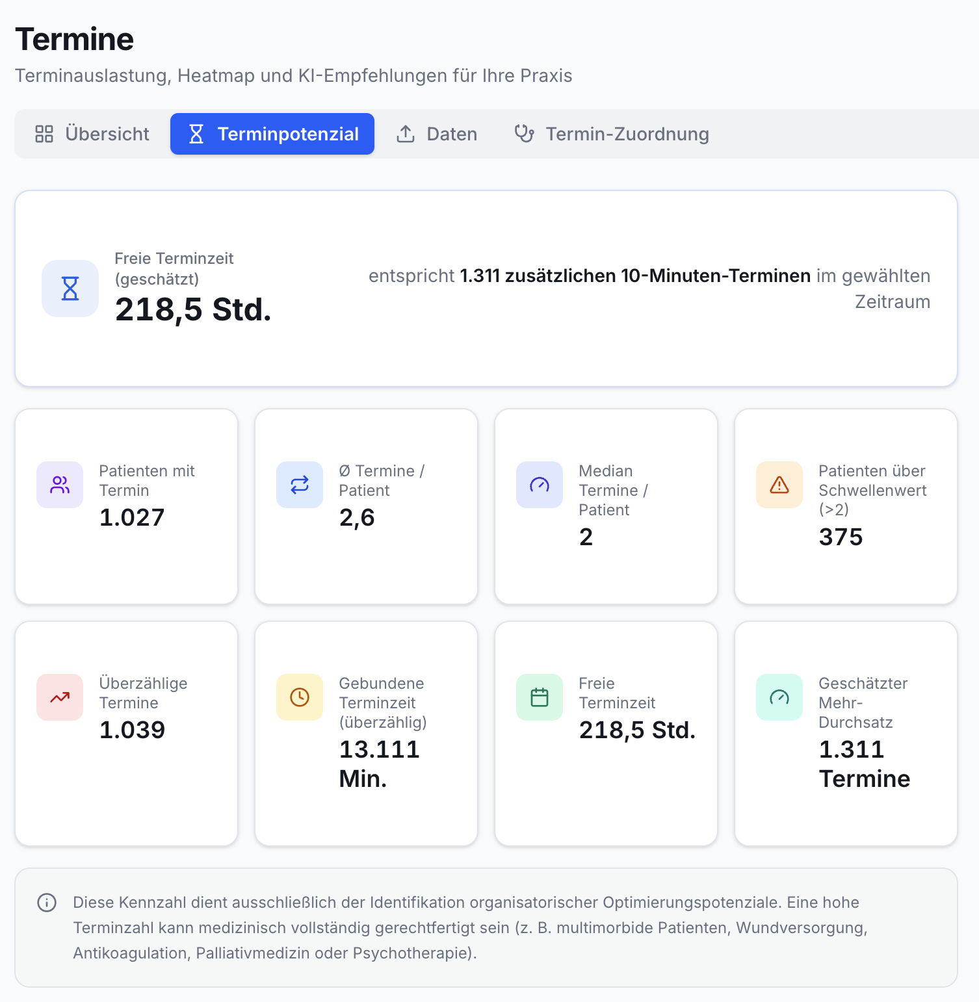The image size is (979, 1002).
Task: Click the hourglass icon in Terminpotenzial tab
Action: (196, 134)
